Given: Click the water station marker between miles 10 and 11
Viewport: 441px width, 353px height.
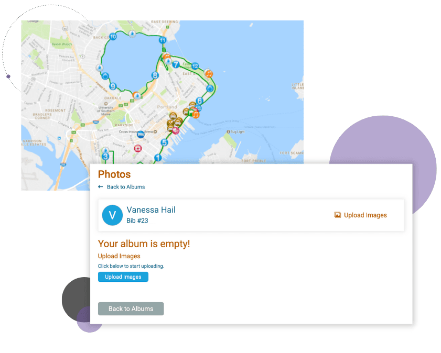Looking at the screenshot, I should tap(132, 34).
